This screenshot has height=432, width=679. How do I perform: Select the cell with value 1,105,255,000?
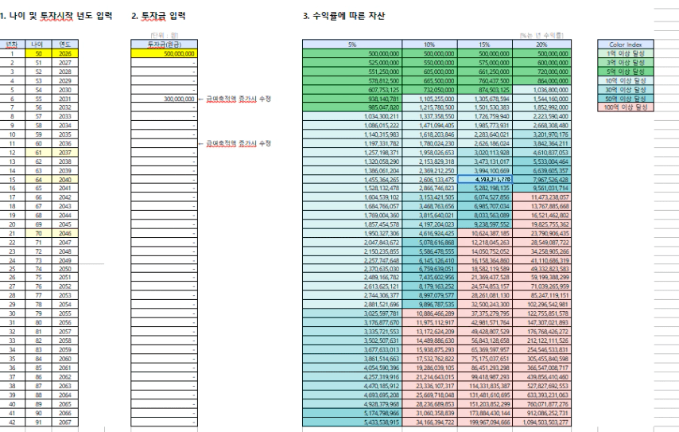pos(429,99)
